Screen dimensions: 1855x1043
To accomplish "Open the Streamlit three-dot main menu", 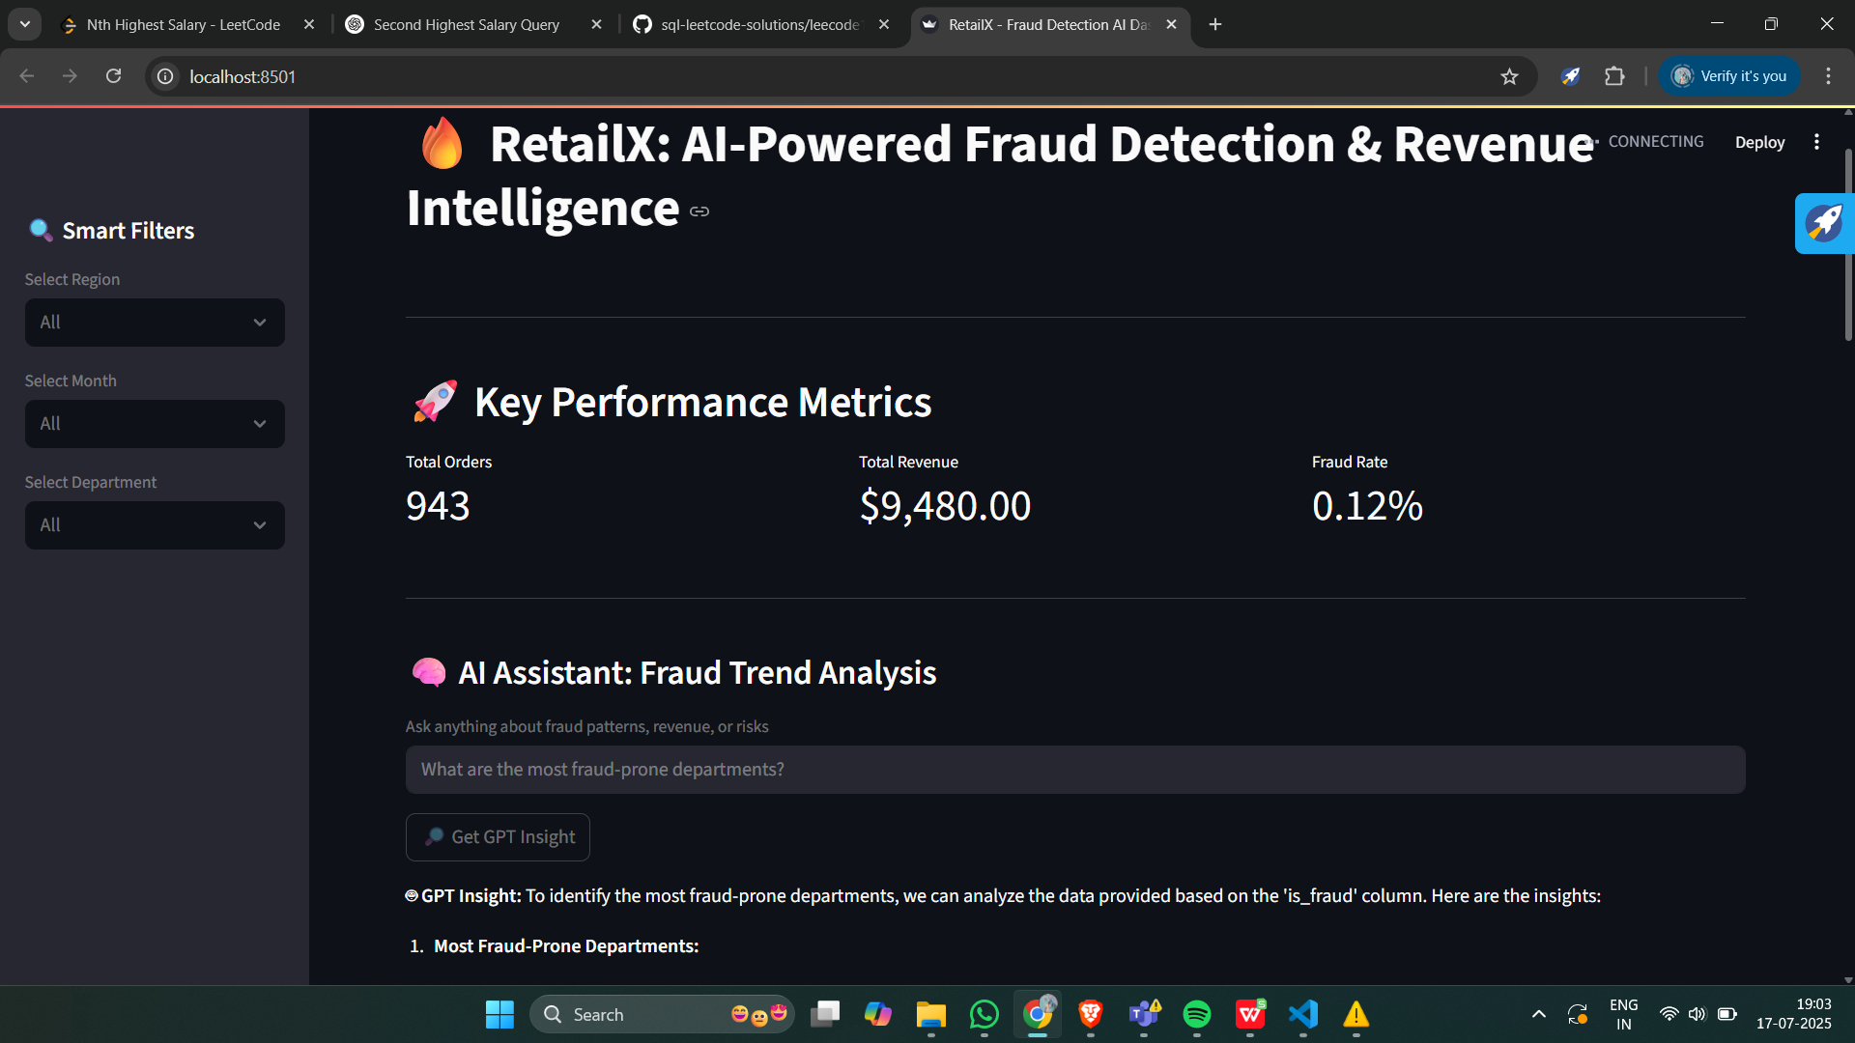I will 1816,142.
